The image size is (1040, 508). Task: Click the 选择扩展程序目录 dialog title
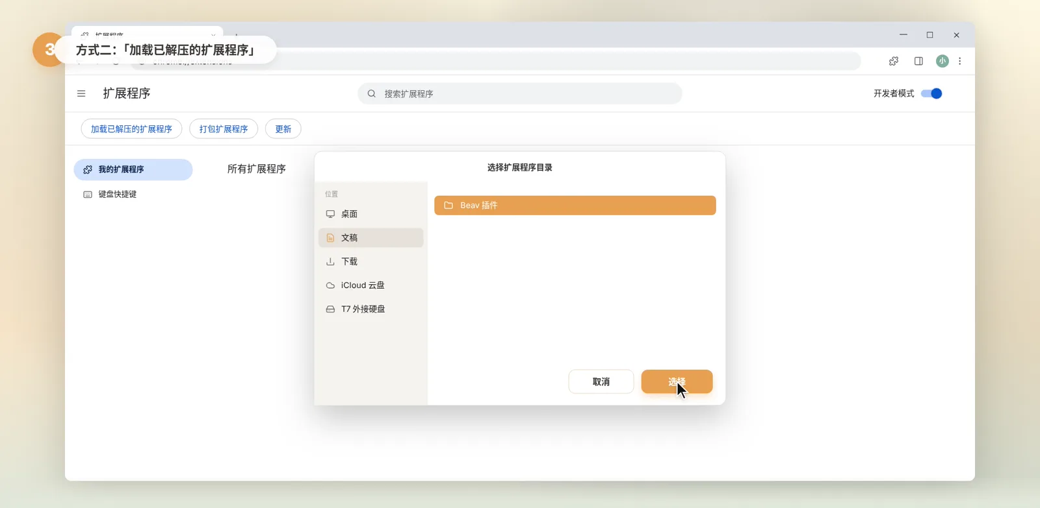(520, 167)
